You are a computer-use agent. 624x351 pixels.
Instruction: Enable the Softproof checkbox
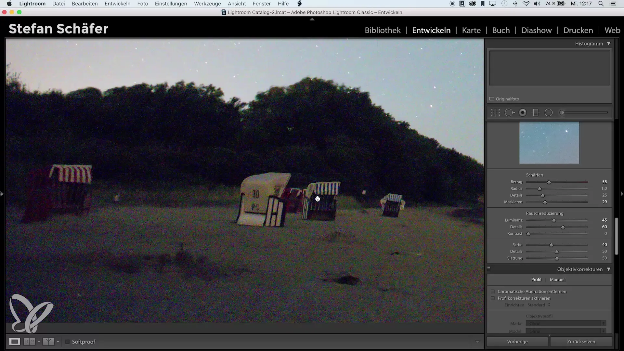67,342
